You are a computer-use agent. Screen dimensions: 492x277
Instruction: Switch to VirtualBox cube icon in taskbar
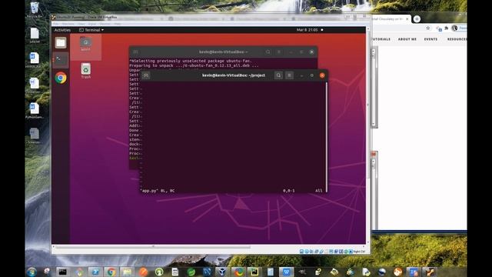tap(222, 272)
